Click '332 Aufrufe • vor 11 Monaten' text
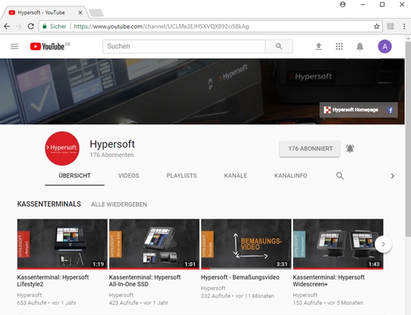This screenshot has width=411, height=315. click(237, 296)
